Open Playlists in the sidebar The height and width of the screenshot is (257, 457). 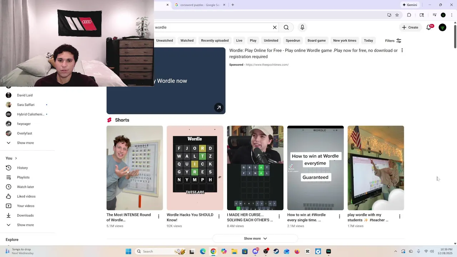pyautogui.click(x=23, y=177)
